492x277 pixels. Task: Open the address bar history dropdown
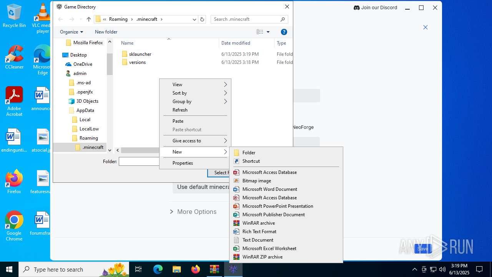click(194, 19)
